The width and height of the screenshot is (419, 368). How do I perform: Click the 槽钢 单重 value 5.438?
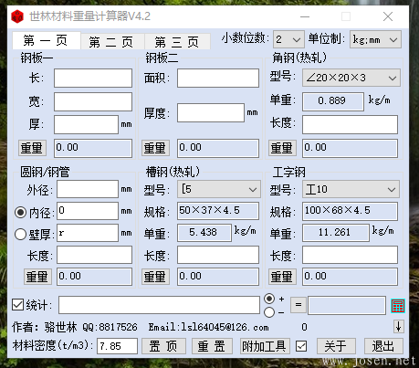[204, 233]
